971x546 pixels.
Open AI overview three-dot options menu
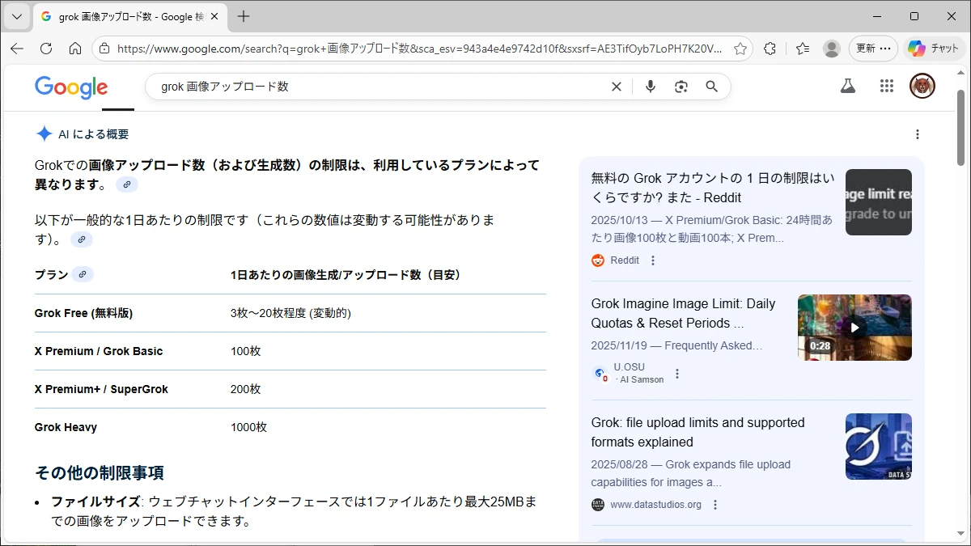(917, 134)
